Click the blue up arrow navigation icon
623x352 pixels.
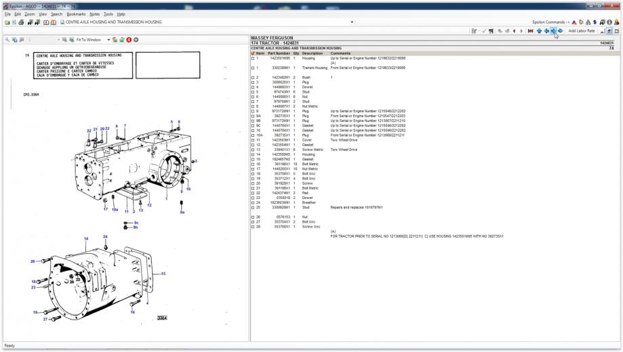coord(539,31)
